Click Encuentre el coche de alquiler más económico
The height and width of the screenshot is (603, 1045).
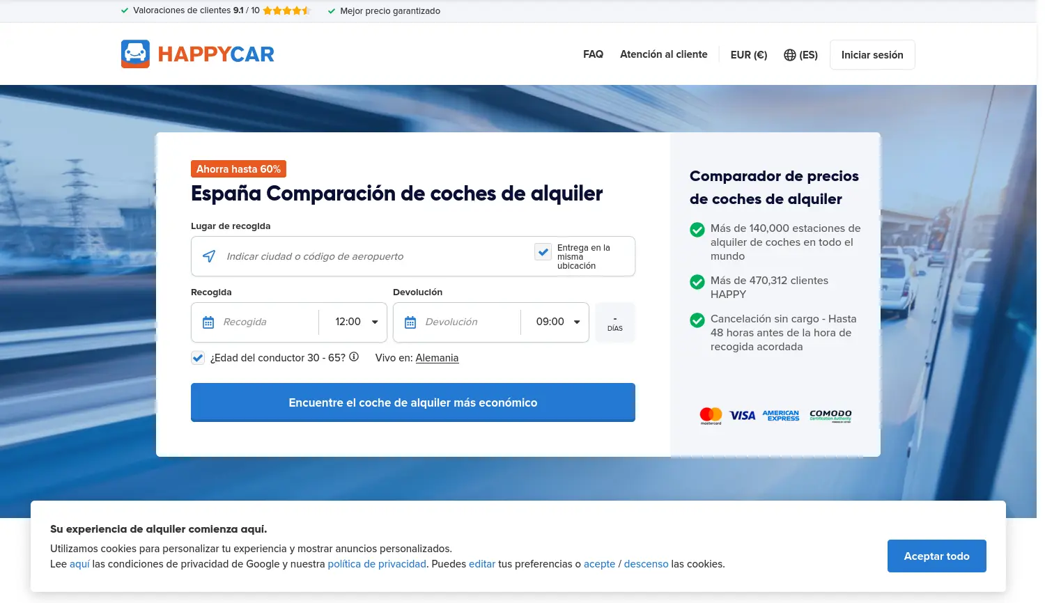412,402
